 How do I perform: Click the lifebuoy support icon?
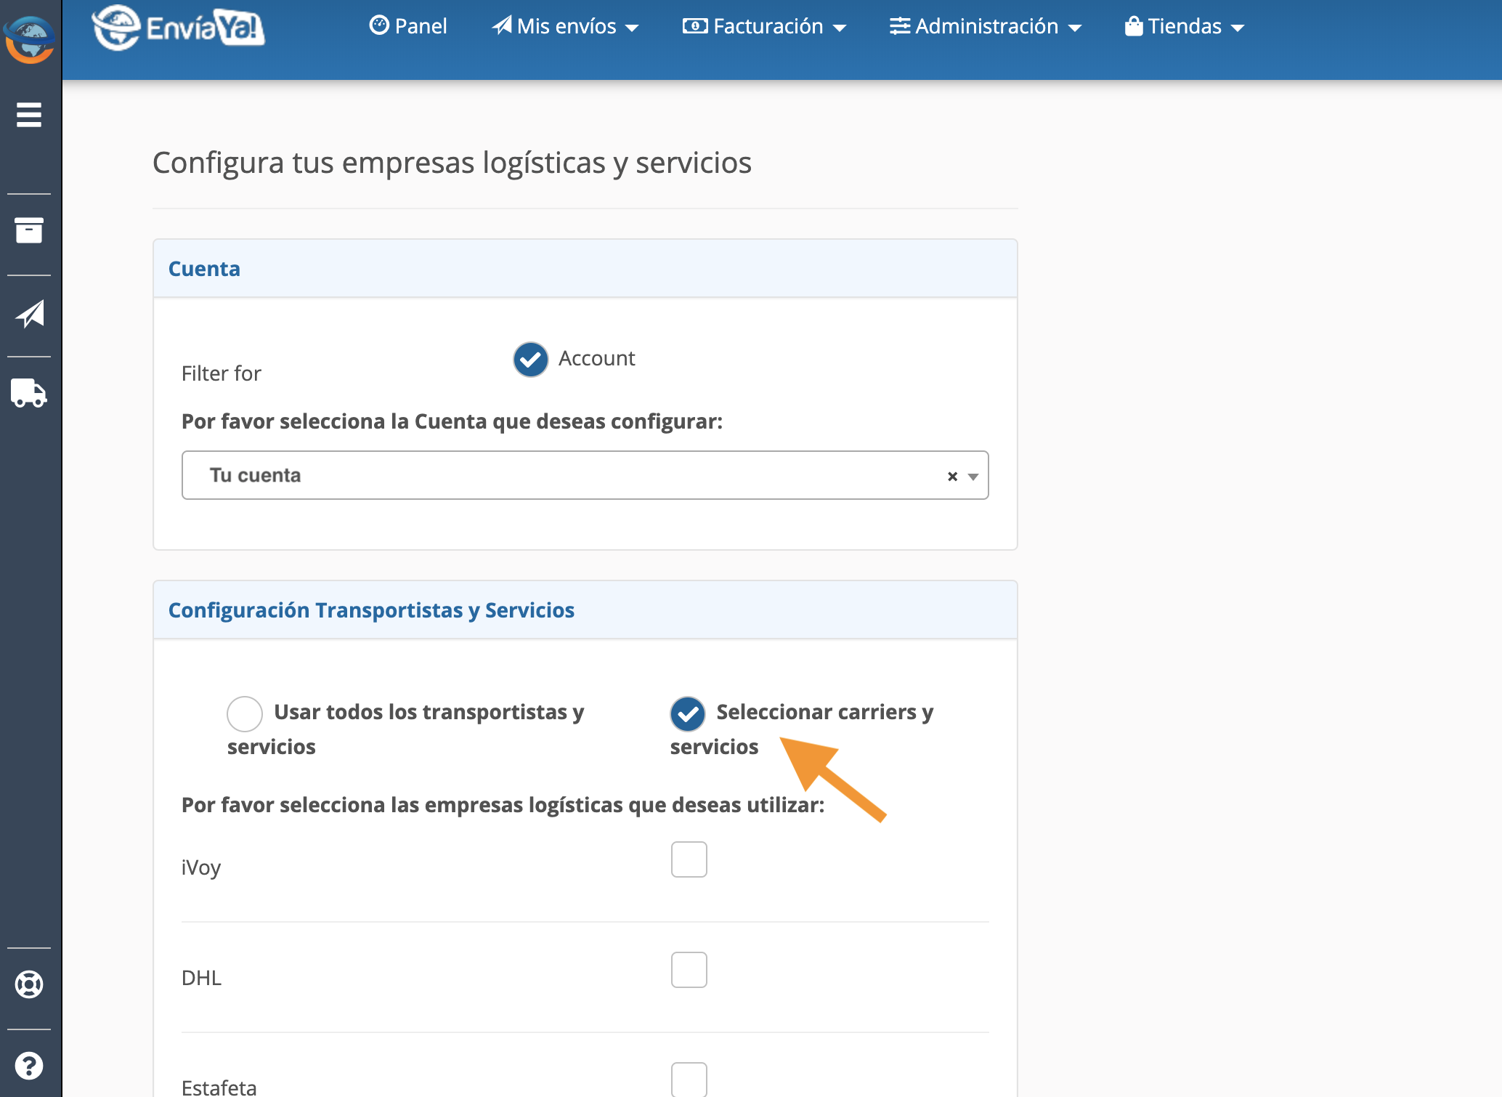(x=29, y=984)
